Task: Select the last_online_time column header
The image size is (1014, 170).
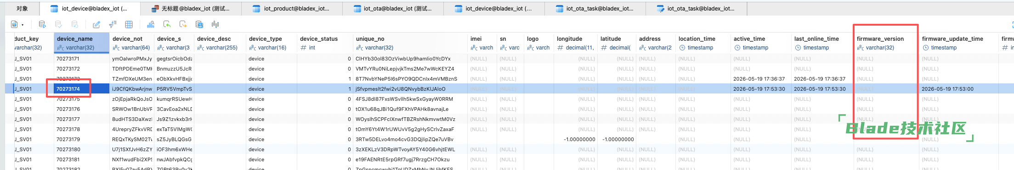Action: coord(822,43)
